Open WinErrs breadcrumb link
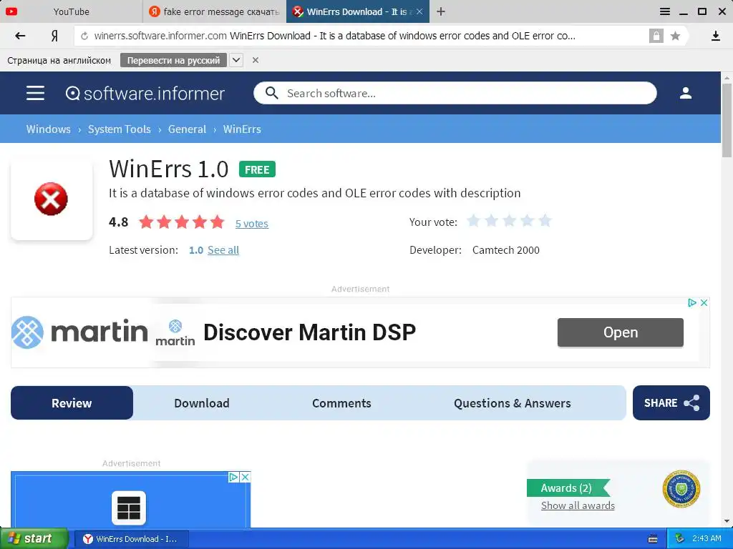The width and height of the screenshot is (733, 549). [x=242, y=129]
